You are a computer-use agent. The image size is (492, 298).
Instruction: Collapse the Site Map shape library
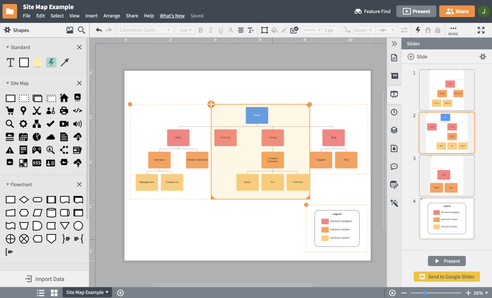[x=8, y=83]
